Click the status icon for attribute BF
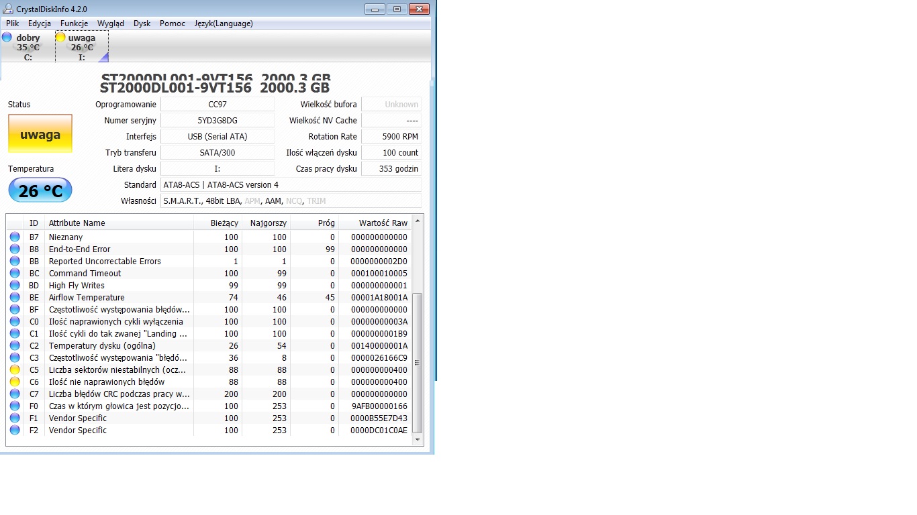 15,309
